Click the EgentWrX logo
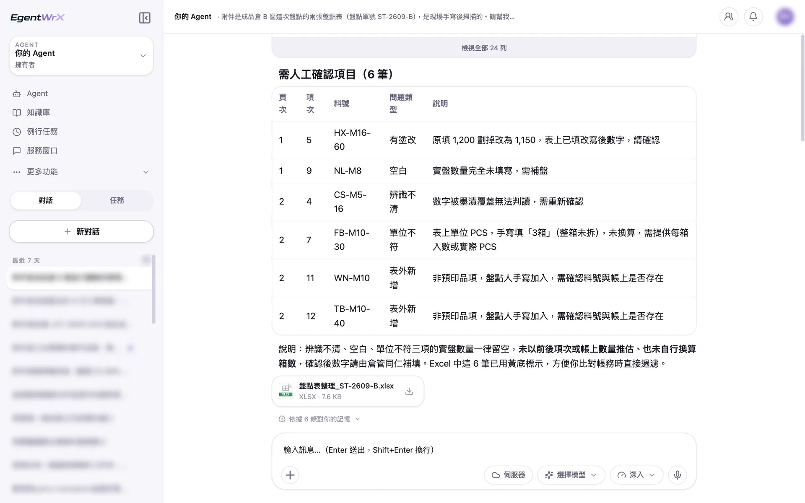This screenshot has height=503, width=805. click(37, 17)
